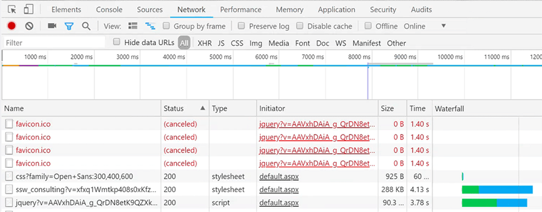Open the Performance tab

click(x=241, y=10)
